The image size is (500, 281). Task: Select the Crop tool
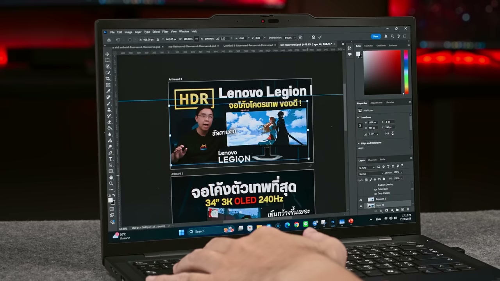point(108,79)
